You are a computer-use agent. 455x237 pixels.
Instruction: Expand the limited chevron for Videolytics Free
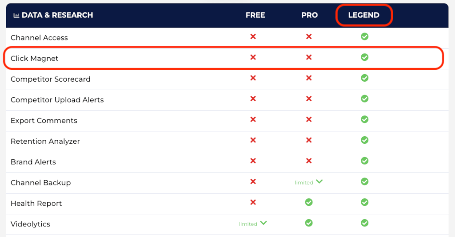(263, 223)
